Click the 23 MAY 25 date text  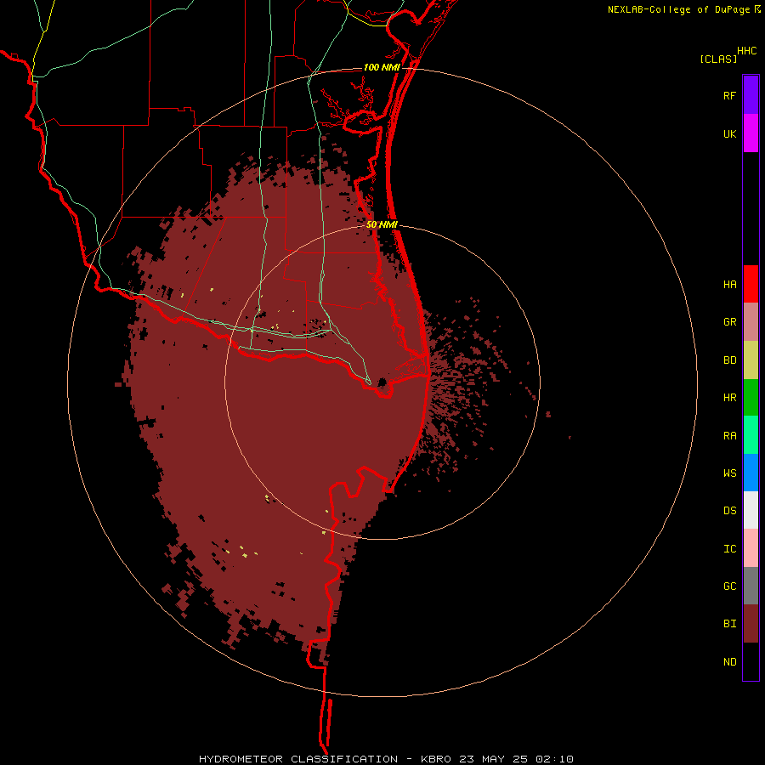click(x=493, y=759)
